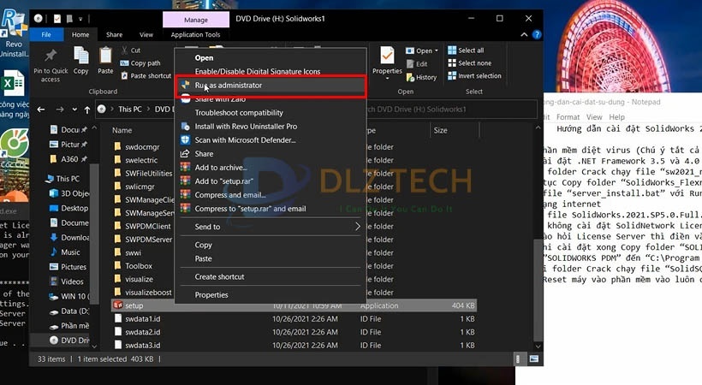Open Properties in the context menu

coord(270,295)
